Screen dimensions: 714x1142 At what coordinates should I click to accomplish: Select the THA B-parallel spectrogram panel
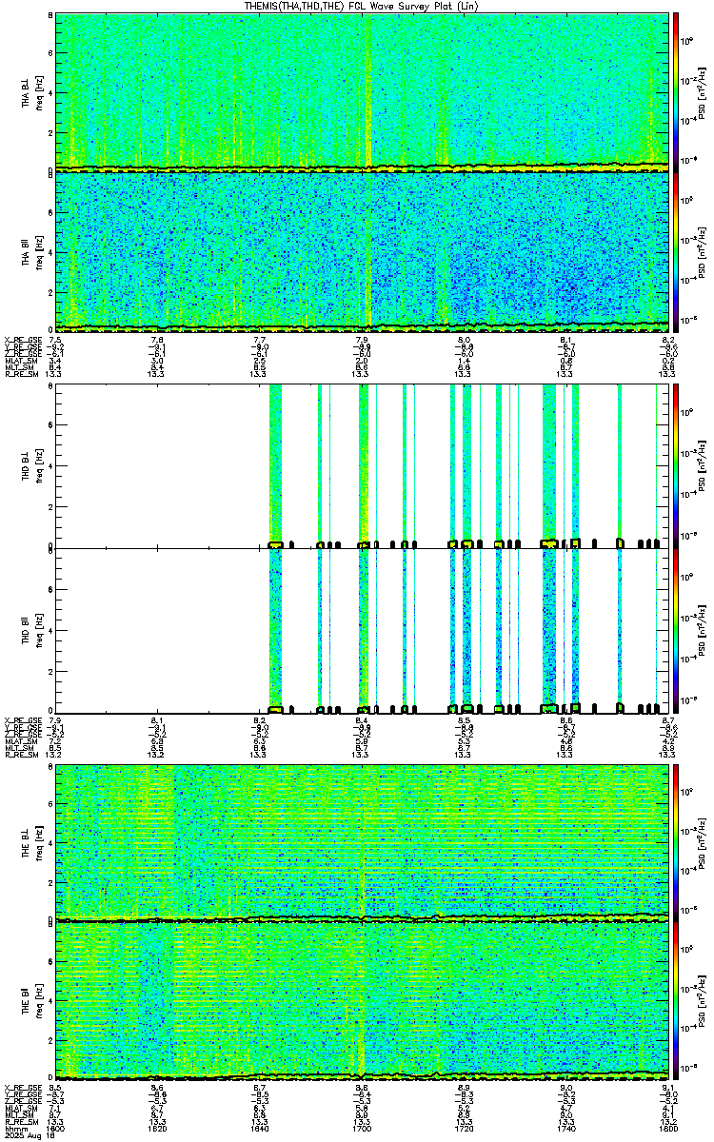pos(362,250)
